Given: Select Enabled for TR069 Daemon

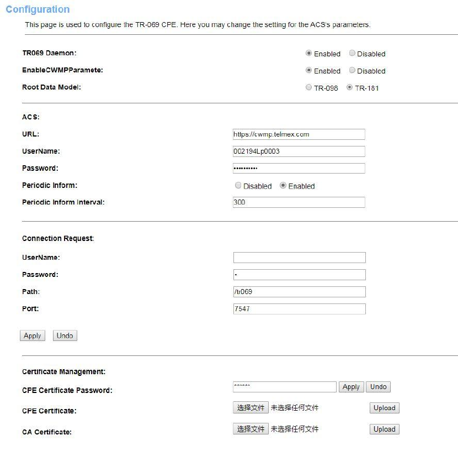Looking at the screenshot, I should [x=308, y=53].
